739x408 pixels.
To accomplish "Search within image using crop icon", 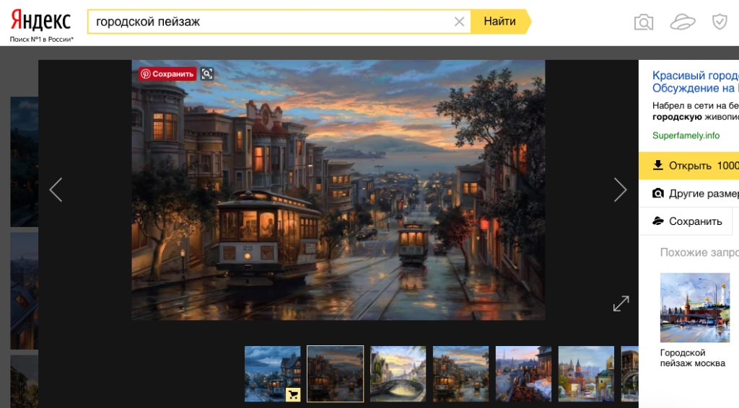I will coord(207,74).
